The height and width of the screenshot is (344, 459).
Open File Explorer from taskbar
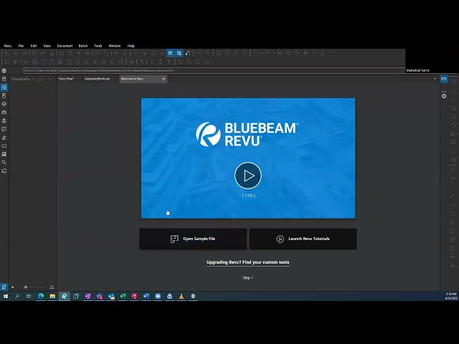pos(52,296)
